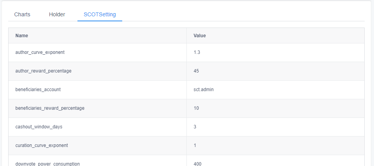Click the blue underline beneath SCOTSetting

[x=100, y=21]
